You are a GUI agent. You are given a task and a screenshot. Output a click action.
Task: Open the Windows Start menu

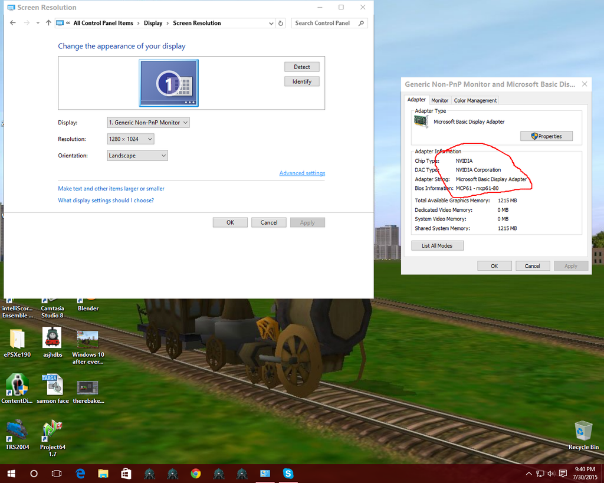[11, 474]
